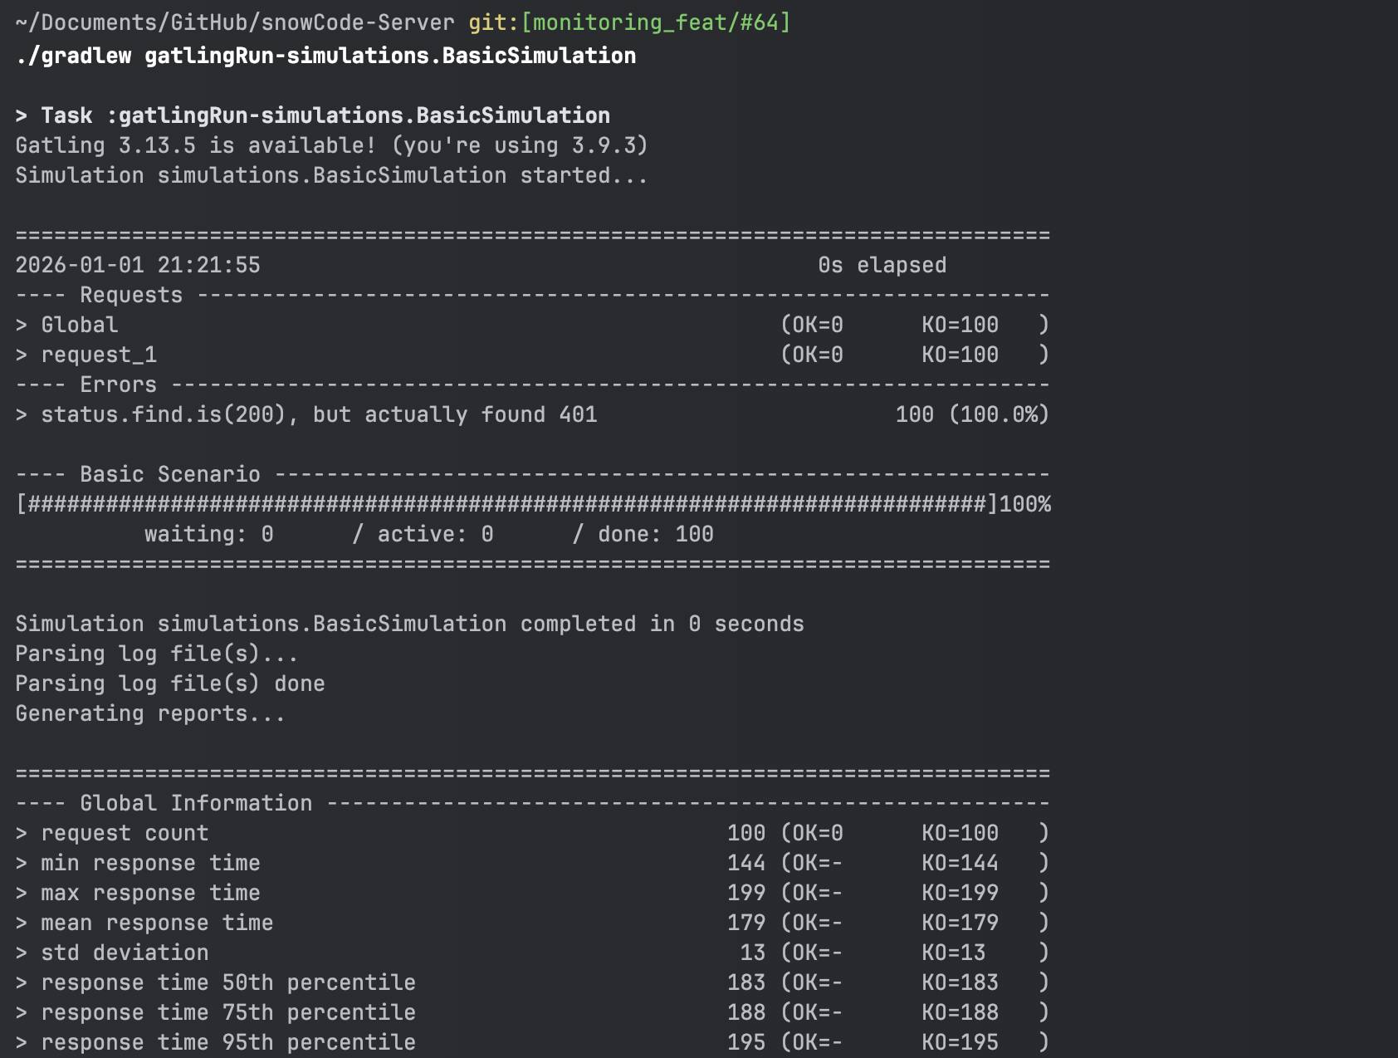Click the Task :gatlingRun-simulations line
The image size is (1398, 1058).
[325, 115]
